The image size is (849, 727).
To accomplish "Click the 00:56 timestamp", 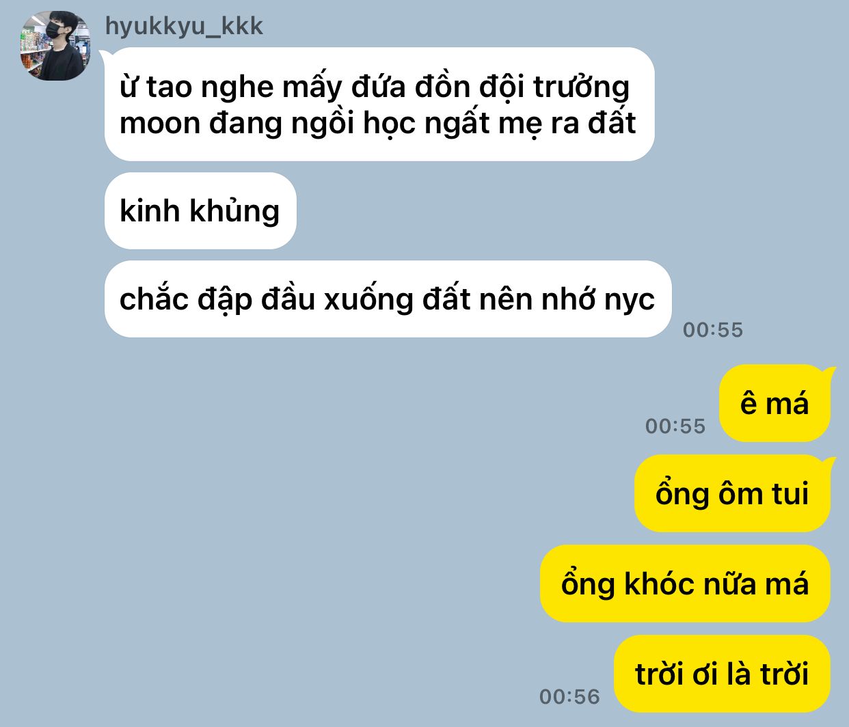I will tap(569, 696).
